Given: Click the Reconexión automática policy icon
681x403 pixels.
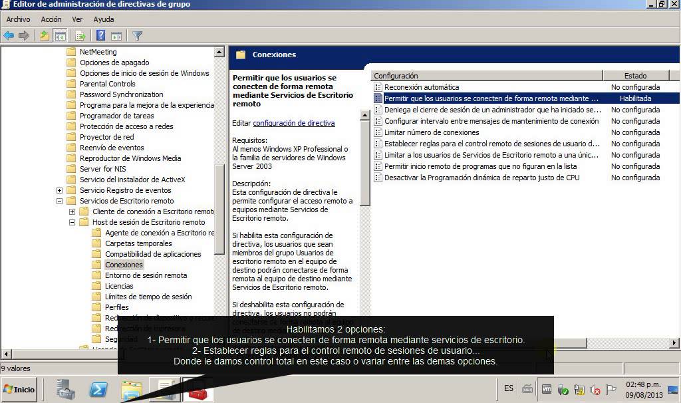Looking at the screenshot, I should click(x=378, y=87).
